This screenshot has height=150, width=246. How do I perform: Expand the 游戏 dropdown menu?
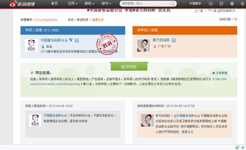pos(106,3)
